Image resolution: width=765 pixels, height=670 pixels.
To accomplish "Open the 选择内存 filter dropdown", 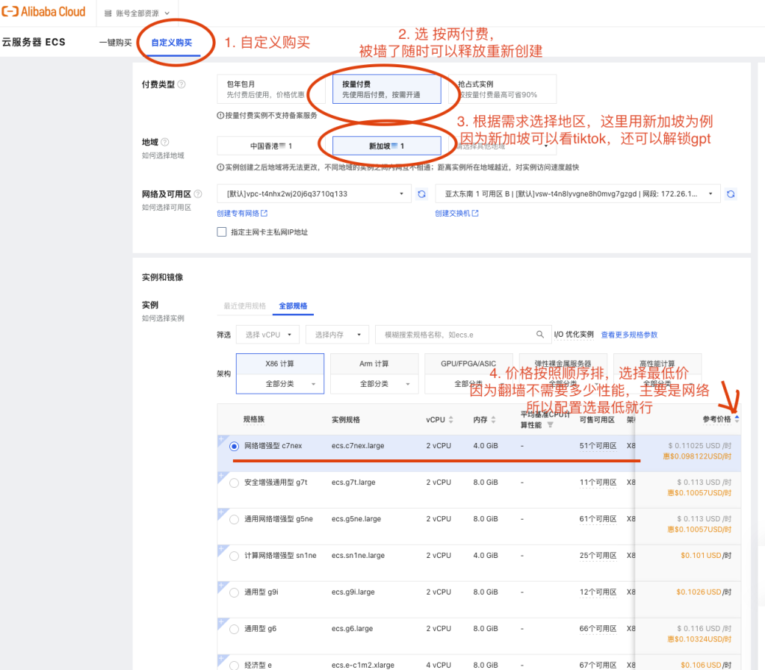I will 337,335.
